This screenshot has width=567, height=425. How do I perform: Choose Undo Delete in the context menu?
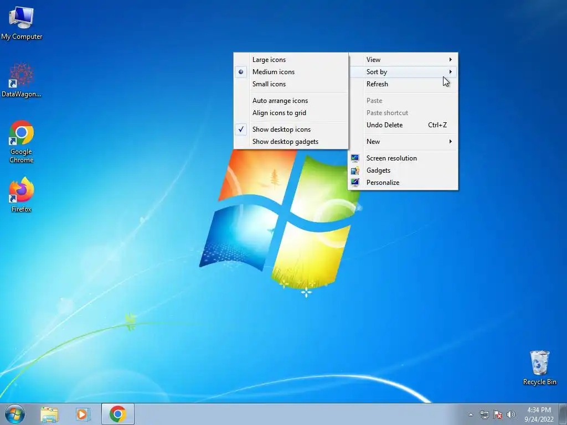coord(403,125)
